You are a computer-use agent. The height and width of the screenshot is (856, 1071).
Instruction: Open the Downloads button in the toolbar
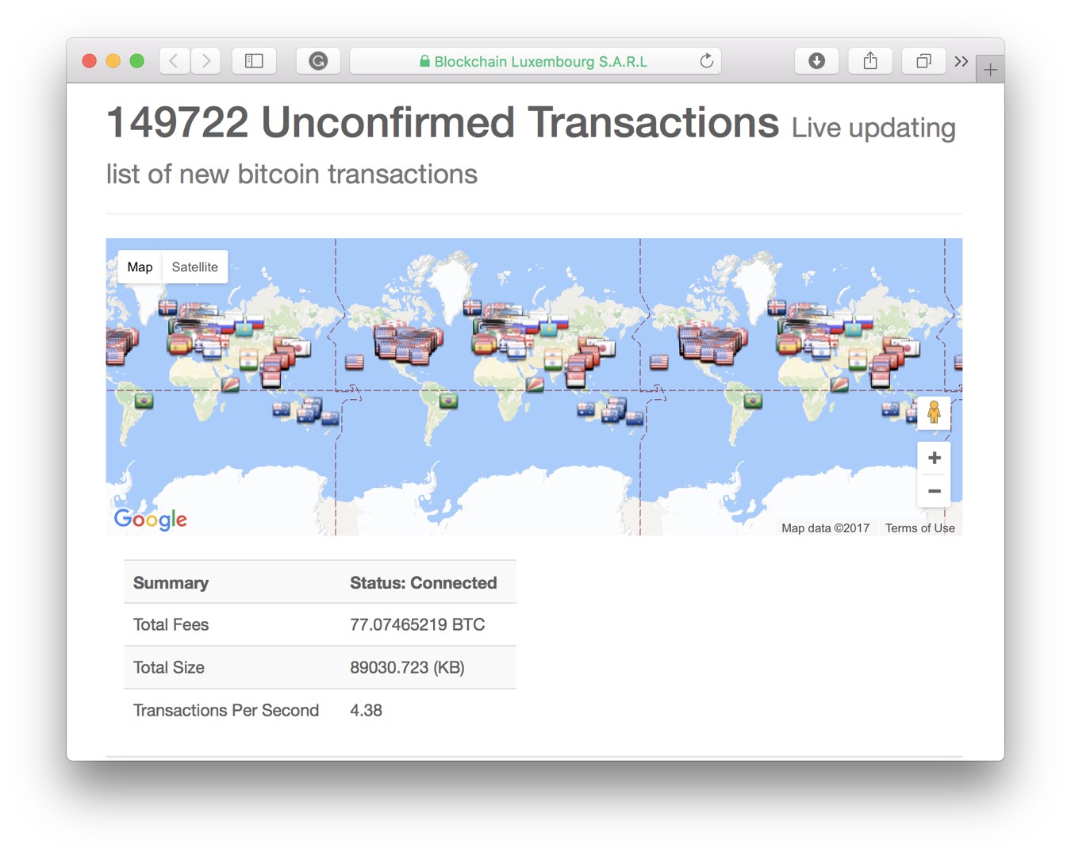click(816, 61)
